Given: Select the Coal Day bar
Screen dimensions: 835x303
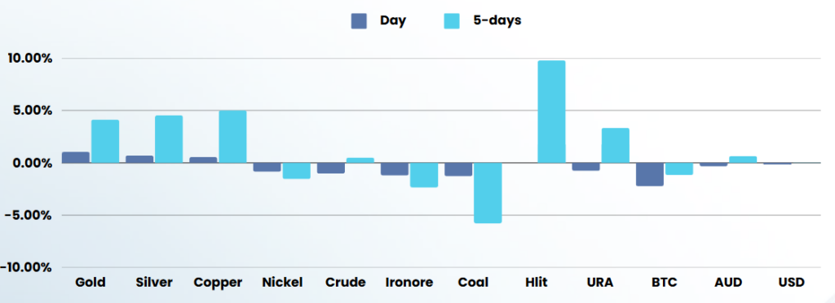Looking at the screenshot, I should [x=458, y=169].
